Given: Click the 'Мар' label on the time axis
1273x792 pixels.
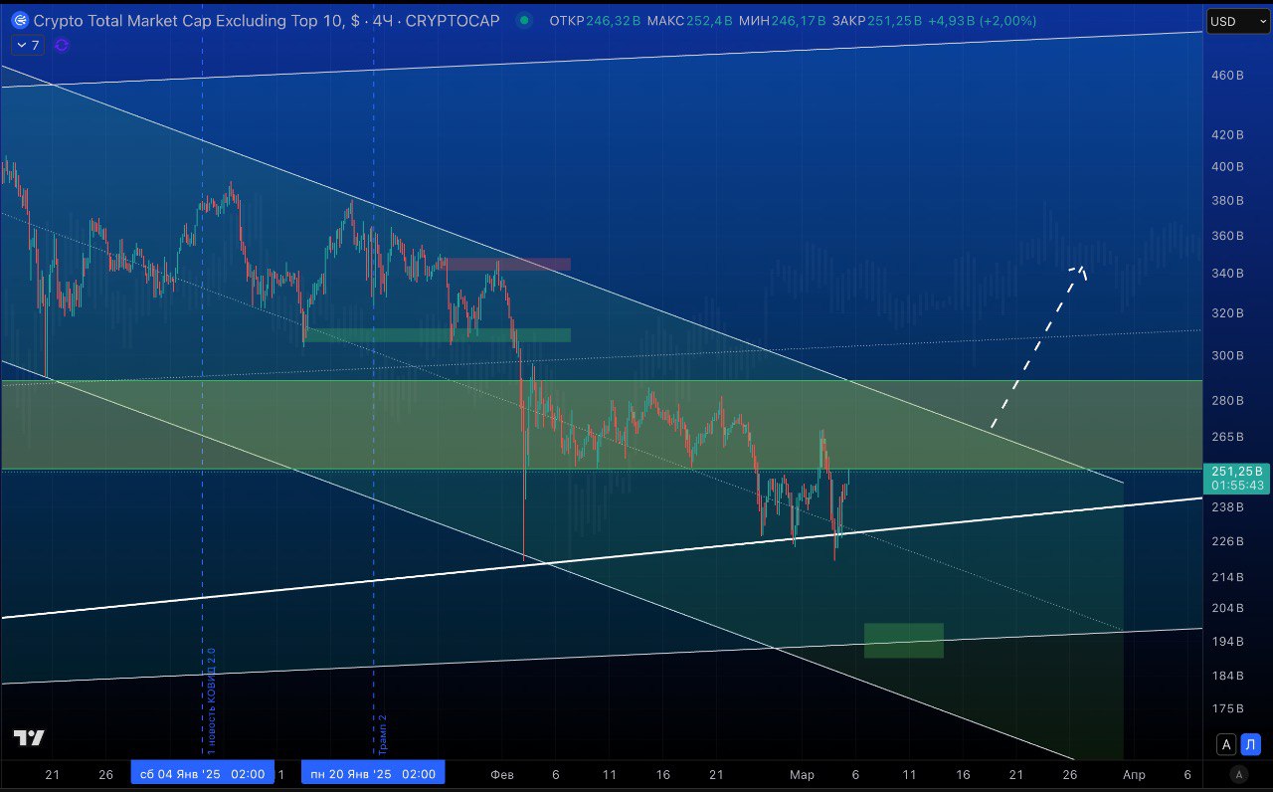Looking at the screenshot, I should 802,774.
